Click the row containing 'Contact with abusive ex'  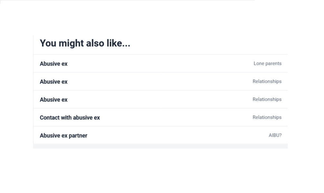pos(161,117)
